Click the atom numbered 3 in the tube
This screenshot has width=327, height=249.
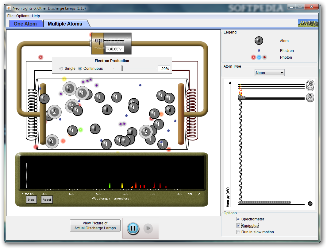(x=52, y=141)
